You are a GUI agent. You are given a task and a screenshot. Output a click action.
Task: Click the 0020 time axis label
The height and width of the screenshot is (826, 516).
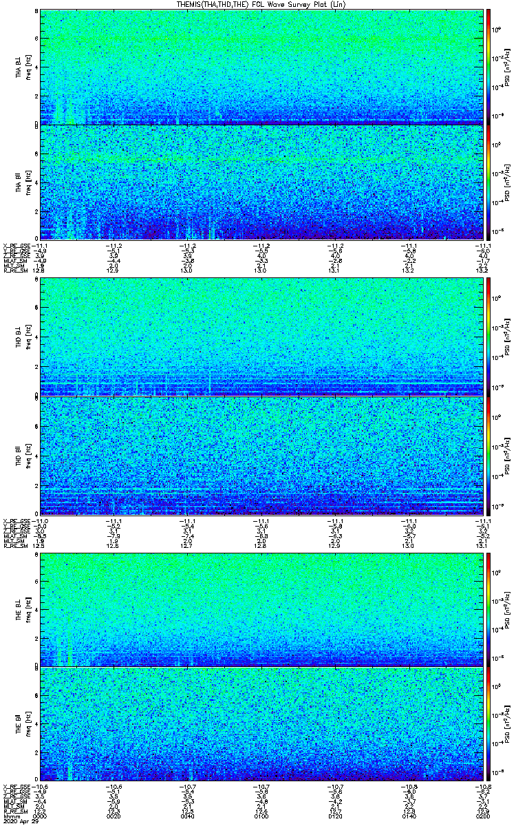coord(114,816)
